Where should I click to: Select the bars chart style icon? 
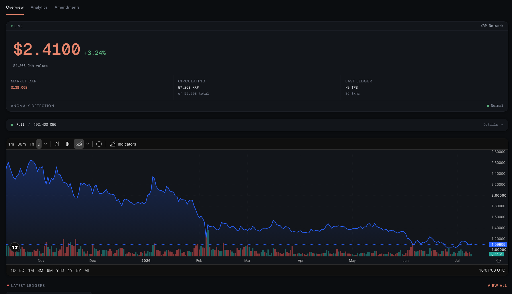(57, 144)
